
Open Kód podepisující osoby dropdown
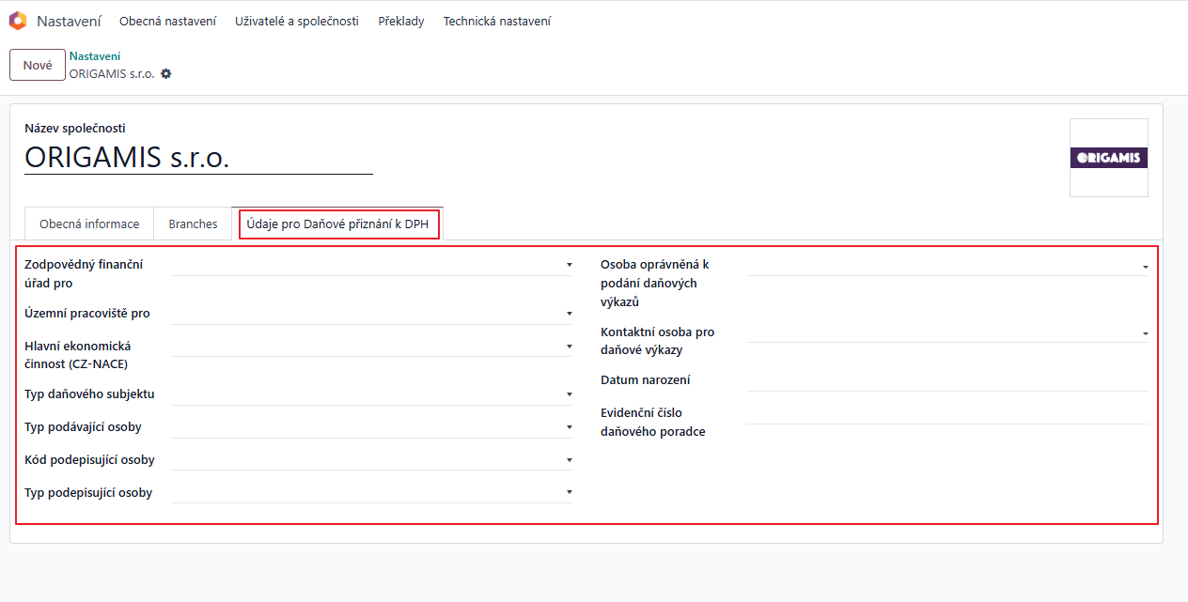tap(371, 460)
